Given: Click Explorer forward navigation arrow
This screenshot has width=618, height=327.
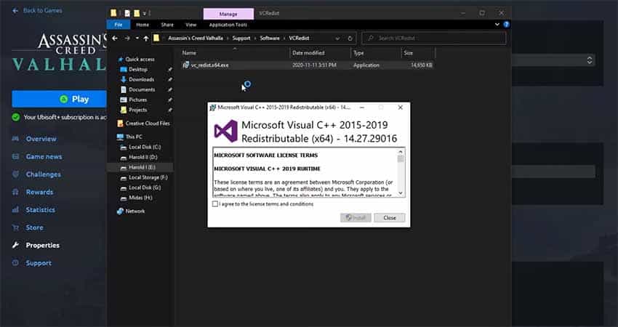Looking at the screenshot, I should (127, 39).
